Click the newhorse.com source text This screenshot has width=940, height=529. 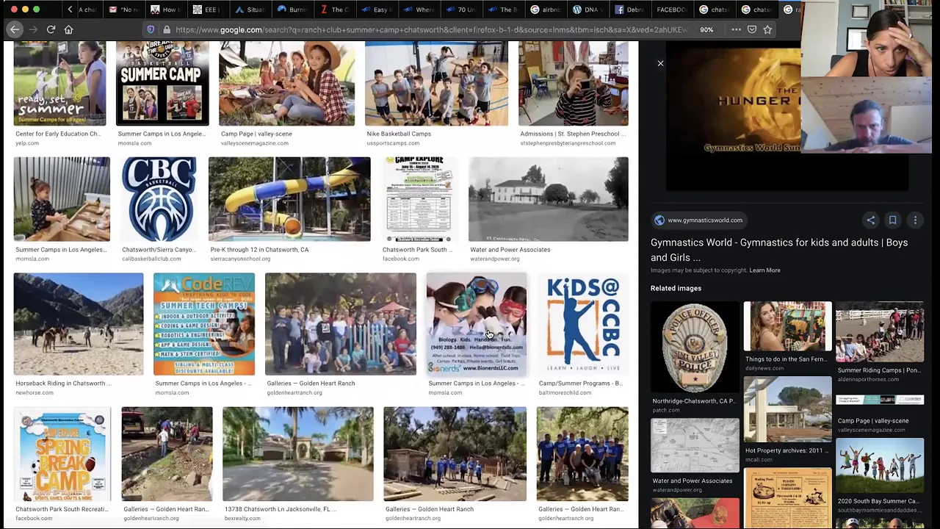coord(35,392)
